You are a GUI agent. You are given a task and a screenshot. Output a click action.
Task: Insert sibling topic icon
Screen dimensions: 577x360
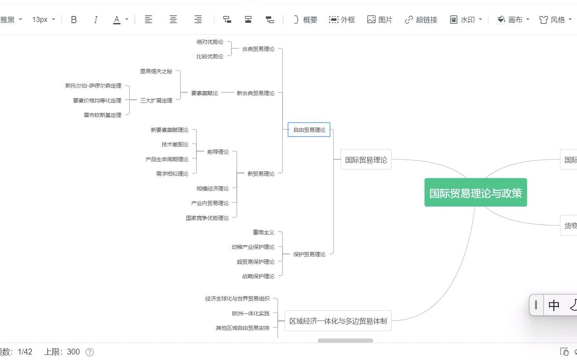[x=248, y=19]
